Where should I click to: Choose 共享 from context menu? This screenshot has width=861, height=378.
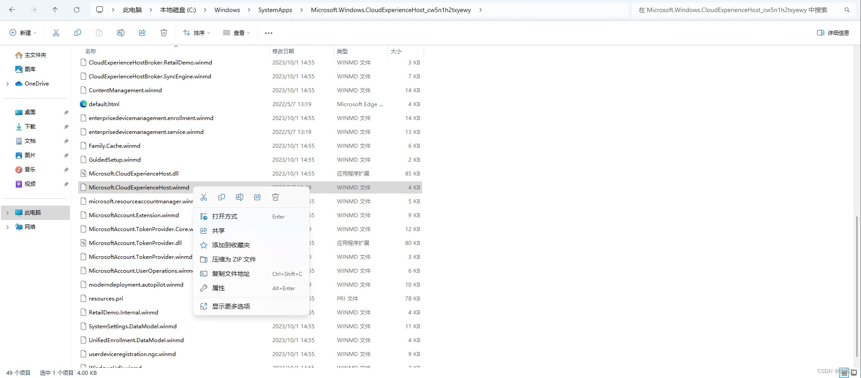[251, 231]
